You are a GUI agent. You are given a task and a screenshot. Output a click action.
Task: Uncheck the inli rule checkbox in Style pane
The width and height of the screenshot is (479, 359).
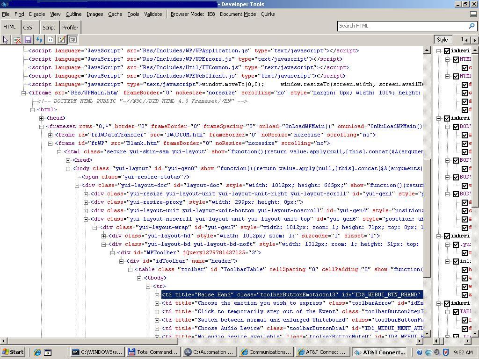point(456,261)
